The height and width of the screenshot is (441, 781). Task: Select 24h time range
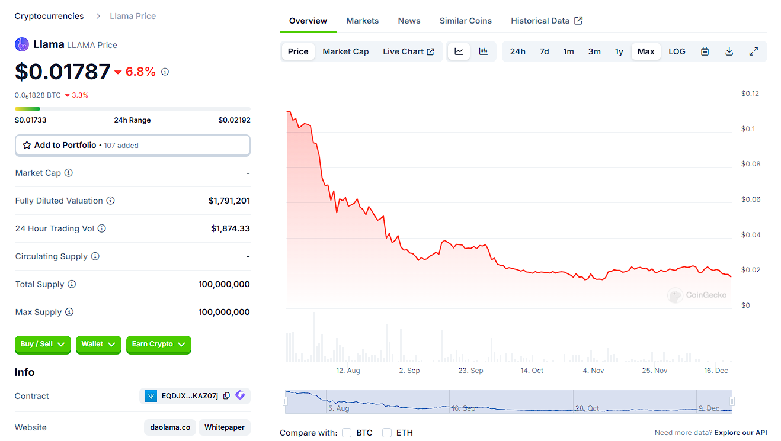pyautogui.click(x=518, y=51)
